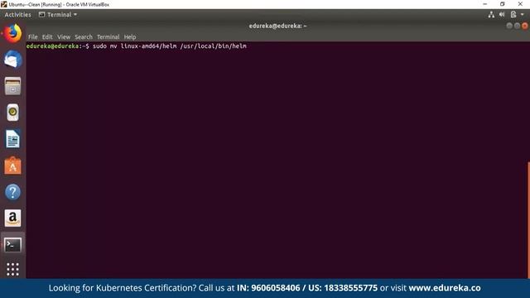
Task: Open LibreOffice Writer dock icon
Action: 13,139
